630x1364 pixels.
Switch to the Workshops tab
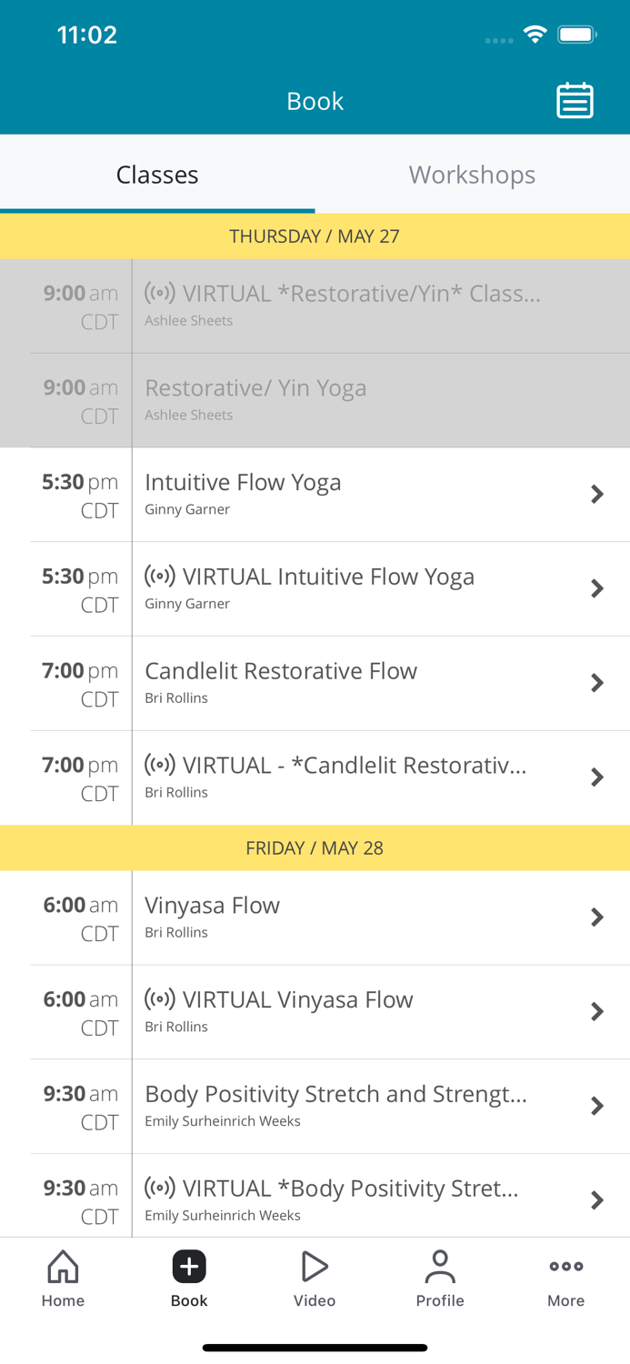(472, 174)
